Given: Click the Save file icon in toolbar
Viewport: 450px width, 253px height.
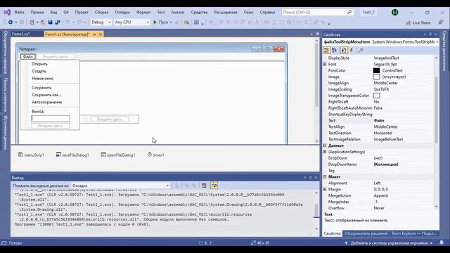Looking at the screenshot, I should 50,22.
